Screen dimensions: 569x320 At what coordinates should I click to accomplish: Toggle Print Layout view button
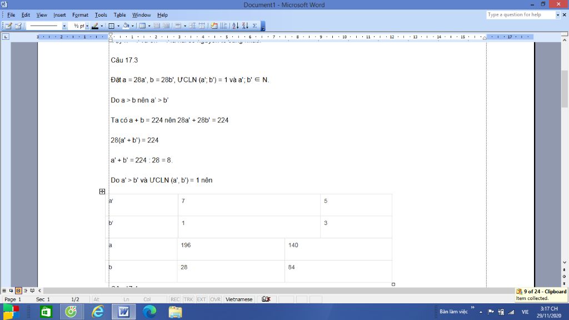tap(18, 291)
